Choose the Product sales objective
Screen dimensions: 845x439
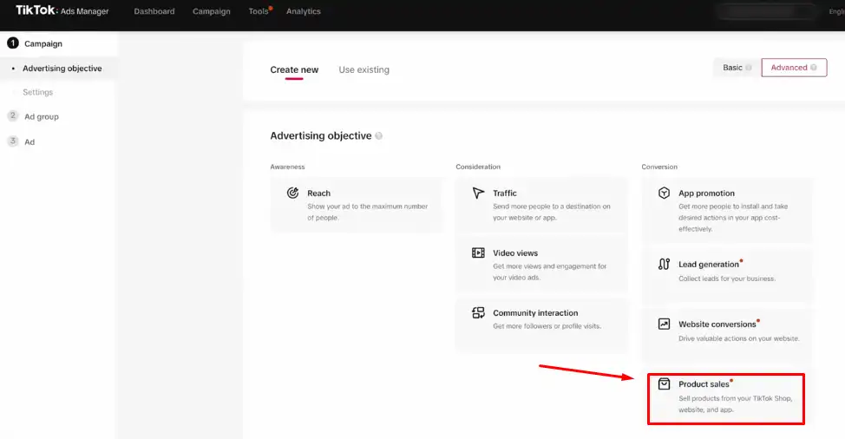tap(726, 399)
